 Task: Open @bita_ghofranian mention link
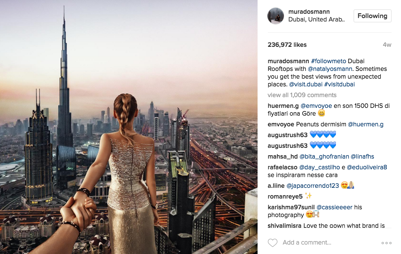[x=324, y=157]
